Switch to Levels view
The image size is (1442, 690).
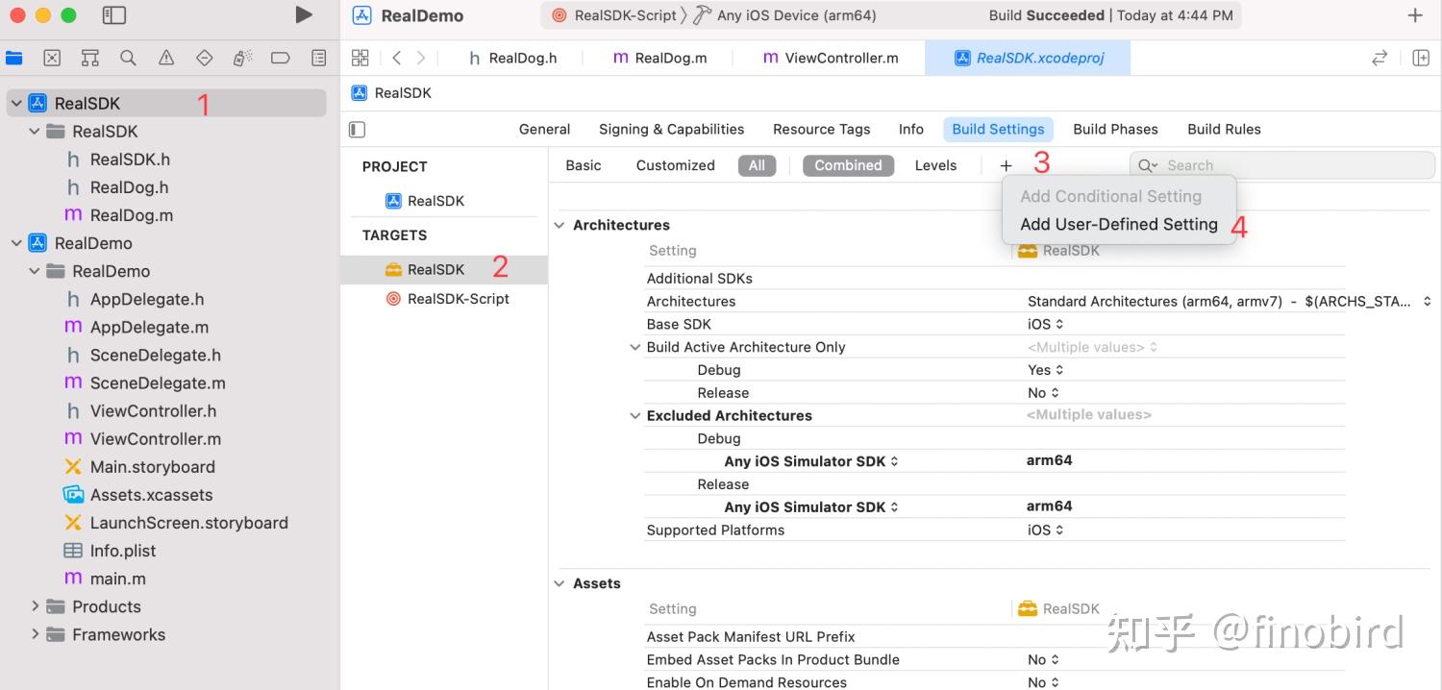click(935, 165)
